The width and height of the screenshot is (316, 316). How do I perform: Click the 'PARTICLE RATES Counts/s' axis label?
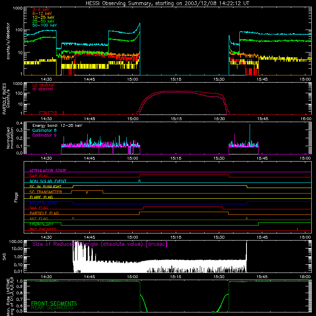(6, 98)
